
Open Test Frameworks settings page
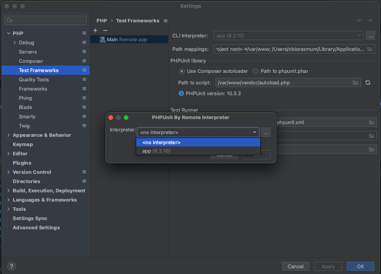[x=46, y=70]
